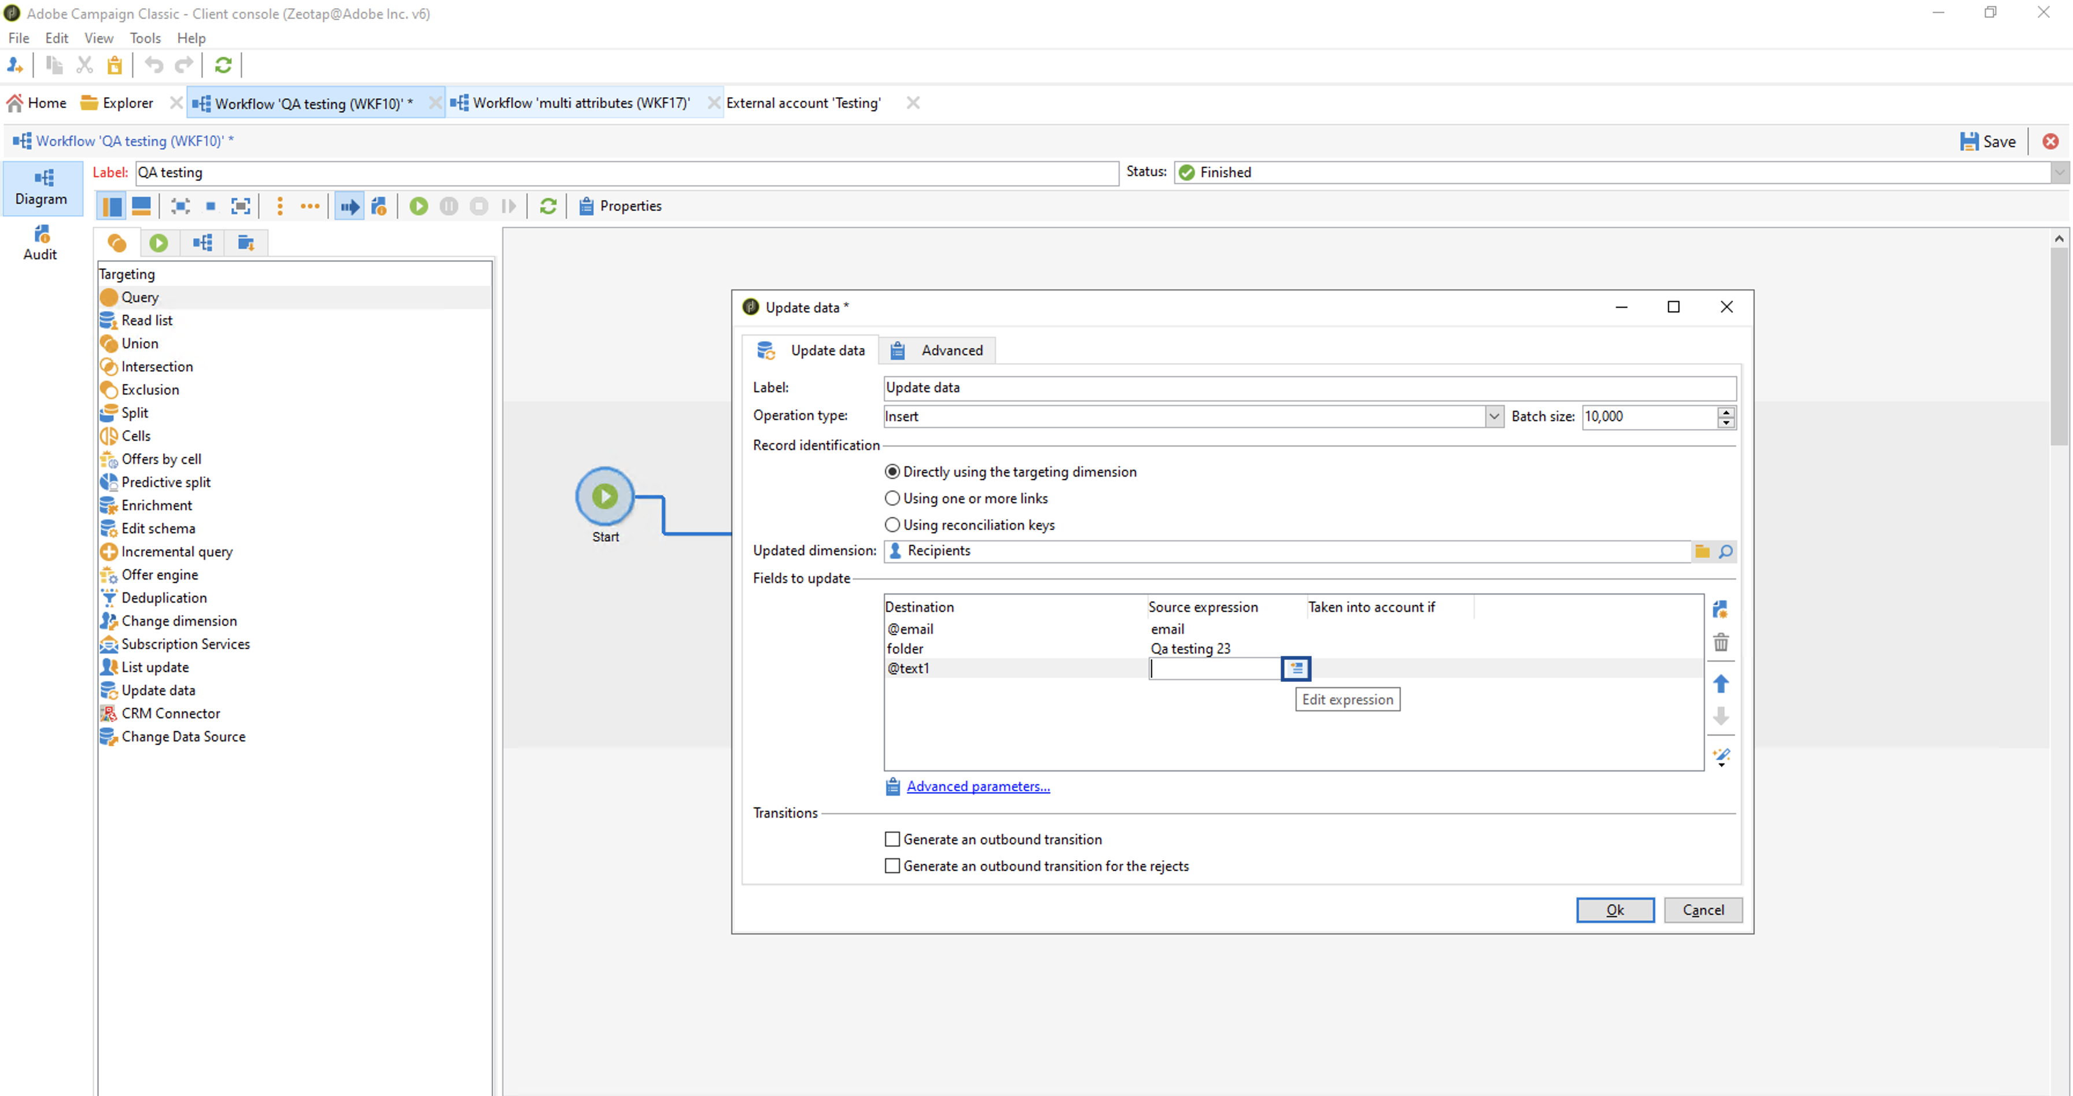Select 'Using reconciliation keys' option
Screen dimensions: 2073x1096
pyautogui.click(x=892, y=525)
